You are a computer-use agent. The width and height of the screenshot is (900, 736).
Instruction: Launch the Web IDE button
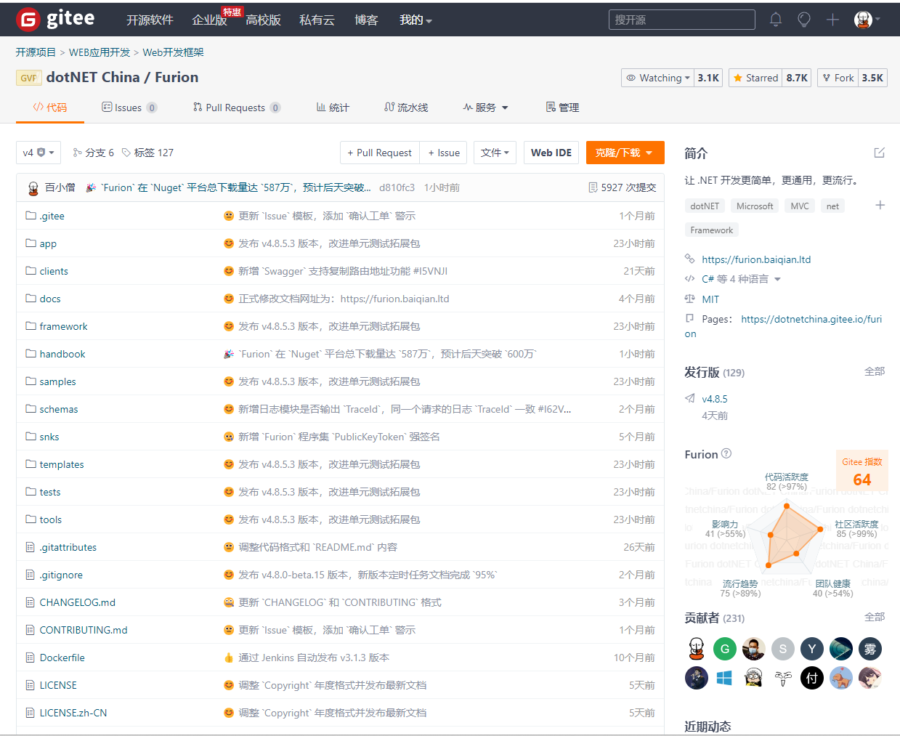551,153
